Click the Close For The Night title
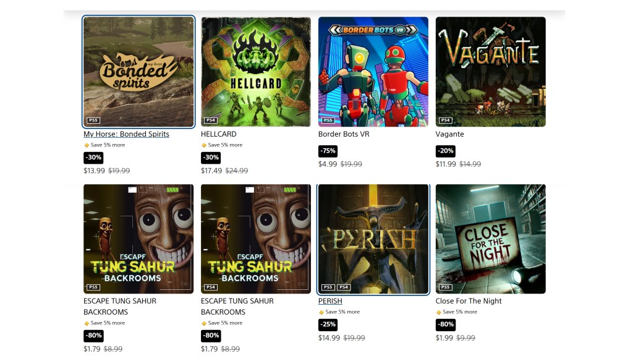Screen dimensions: 633x356 tap(469, 301)
